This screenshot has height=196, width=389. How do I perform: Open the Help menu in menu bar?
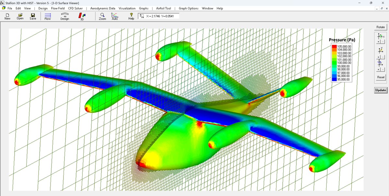click(220, 8)
